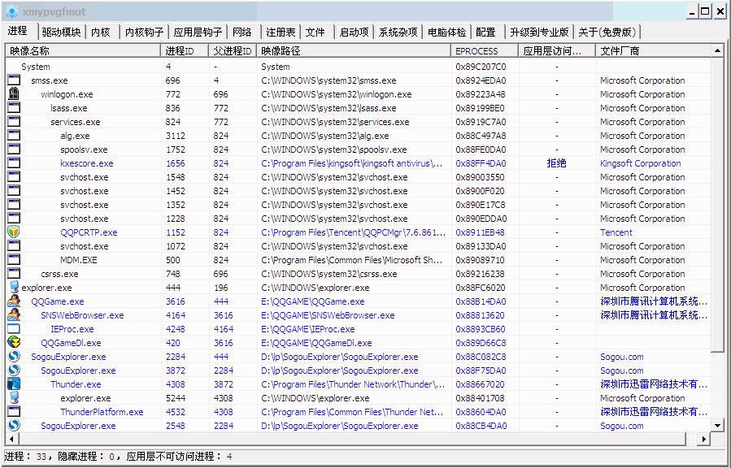Viewport: 731px width, 468px height.
Task: Click the Tencent vendor cell
Action: pyautogui.click(x=616, y=232)
